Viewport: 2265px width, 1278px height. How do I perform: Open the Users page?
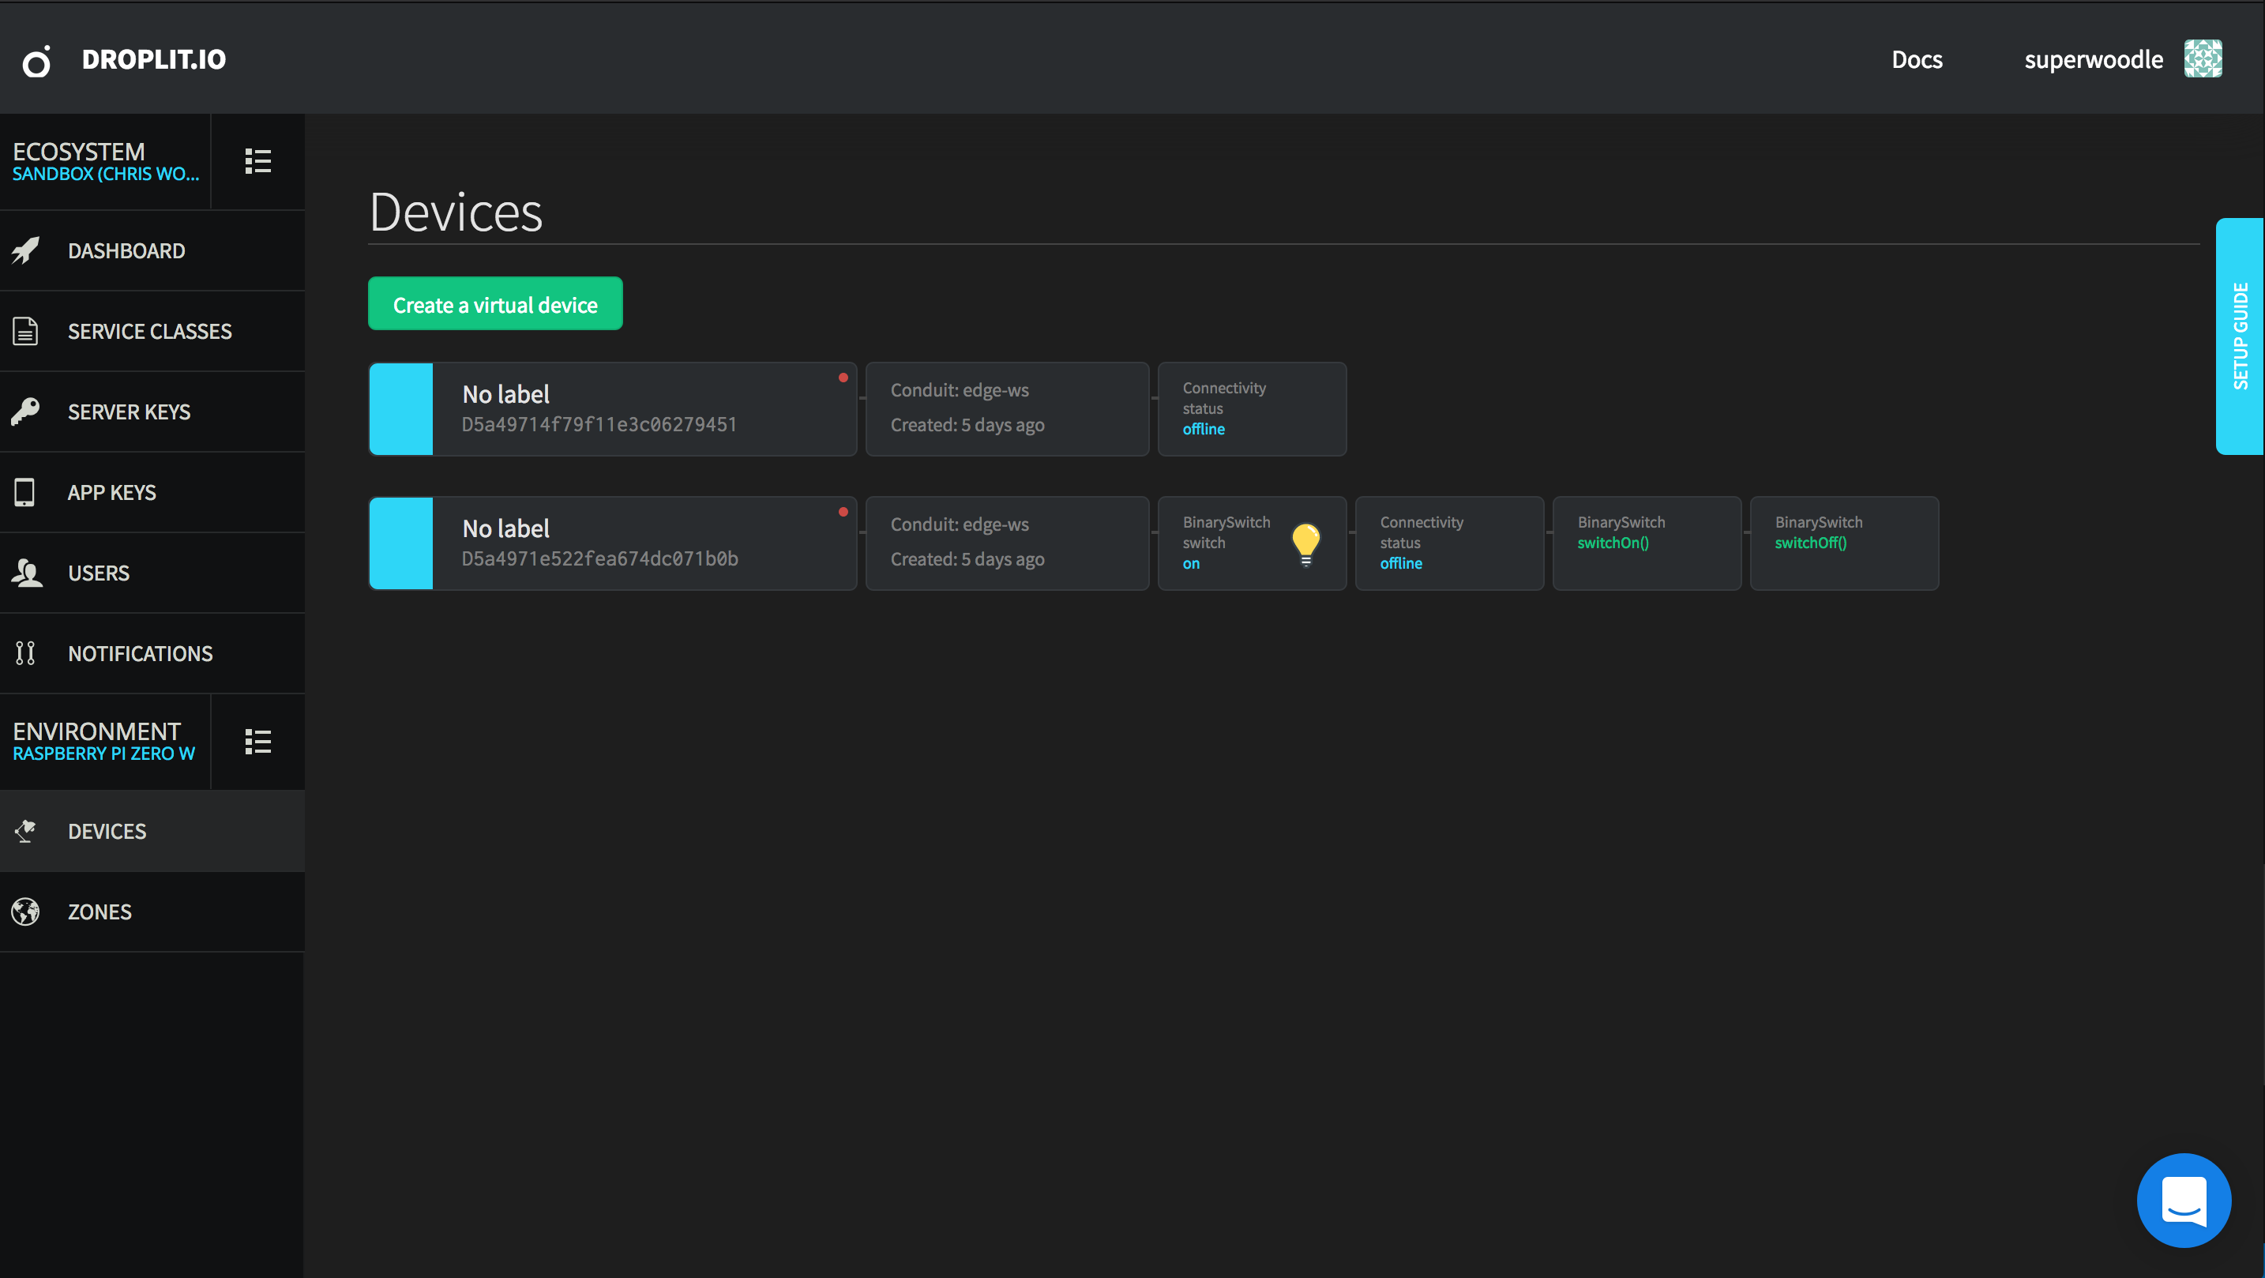tap(152, 573)
